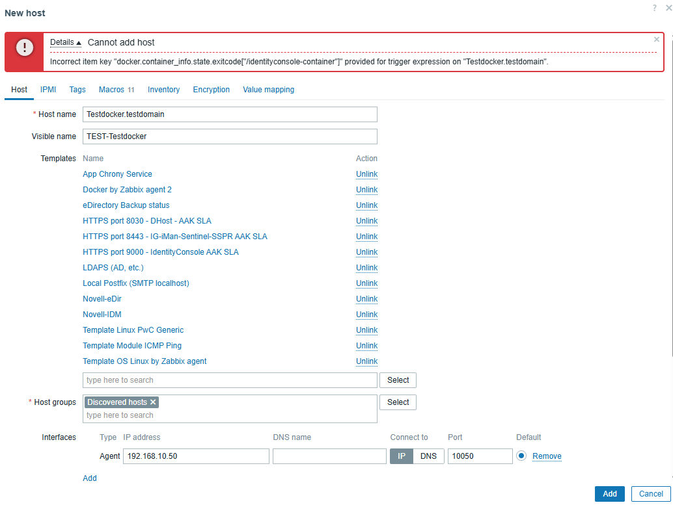
Task: Remove the Discovered hosts group tag
Action: pyautogui.click(x=153, y=402)
